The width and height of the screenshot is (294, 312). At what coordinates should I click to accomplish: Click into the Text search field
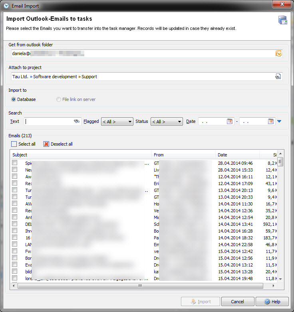pos(49,121)
